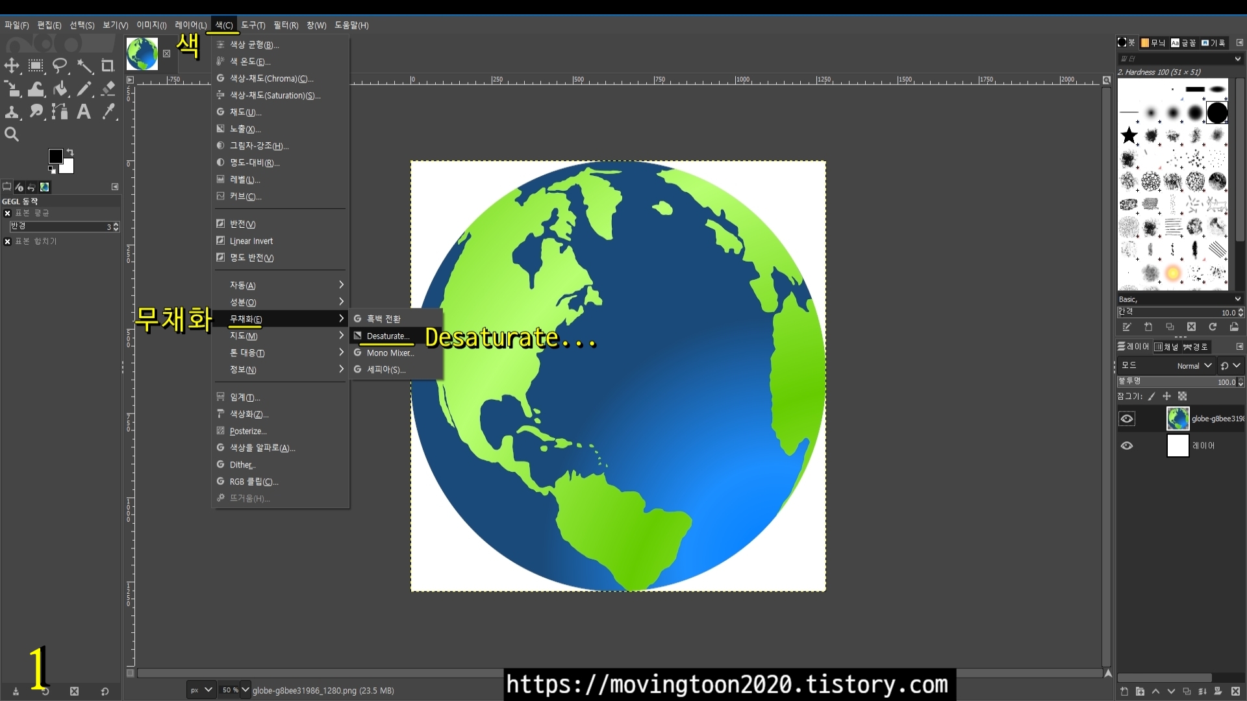Open the 파일(F) menu
Image resolution: width=1247 pixels, height=701 pixels.
[x=17, y=25]
